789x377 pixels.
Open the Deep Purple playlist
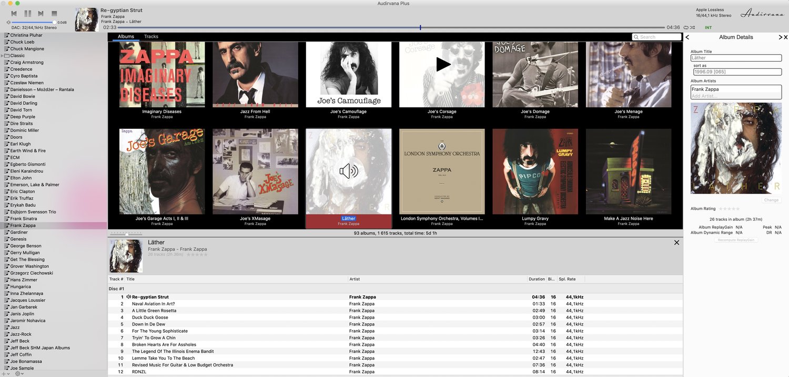pyautogui.click(x=54, y=117)
